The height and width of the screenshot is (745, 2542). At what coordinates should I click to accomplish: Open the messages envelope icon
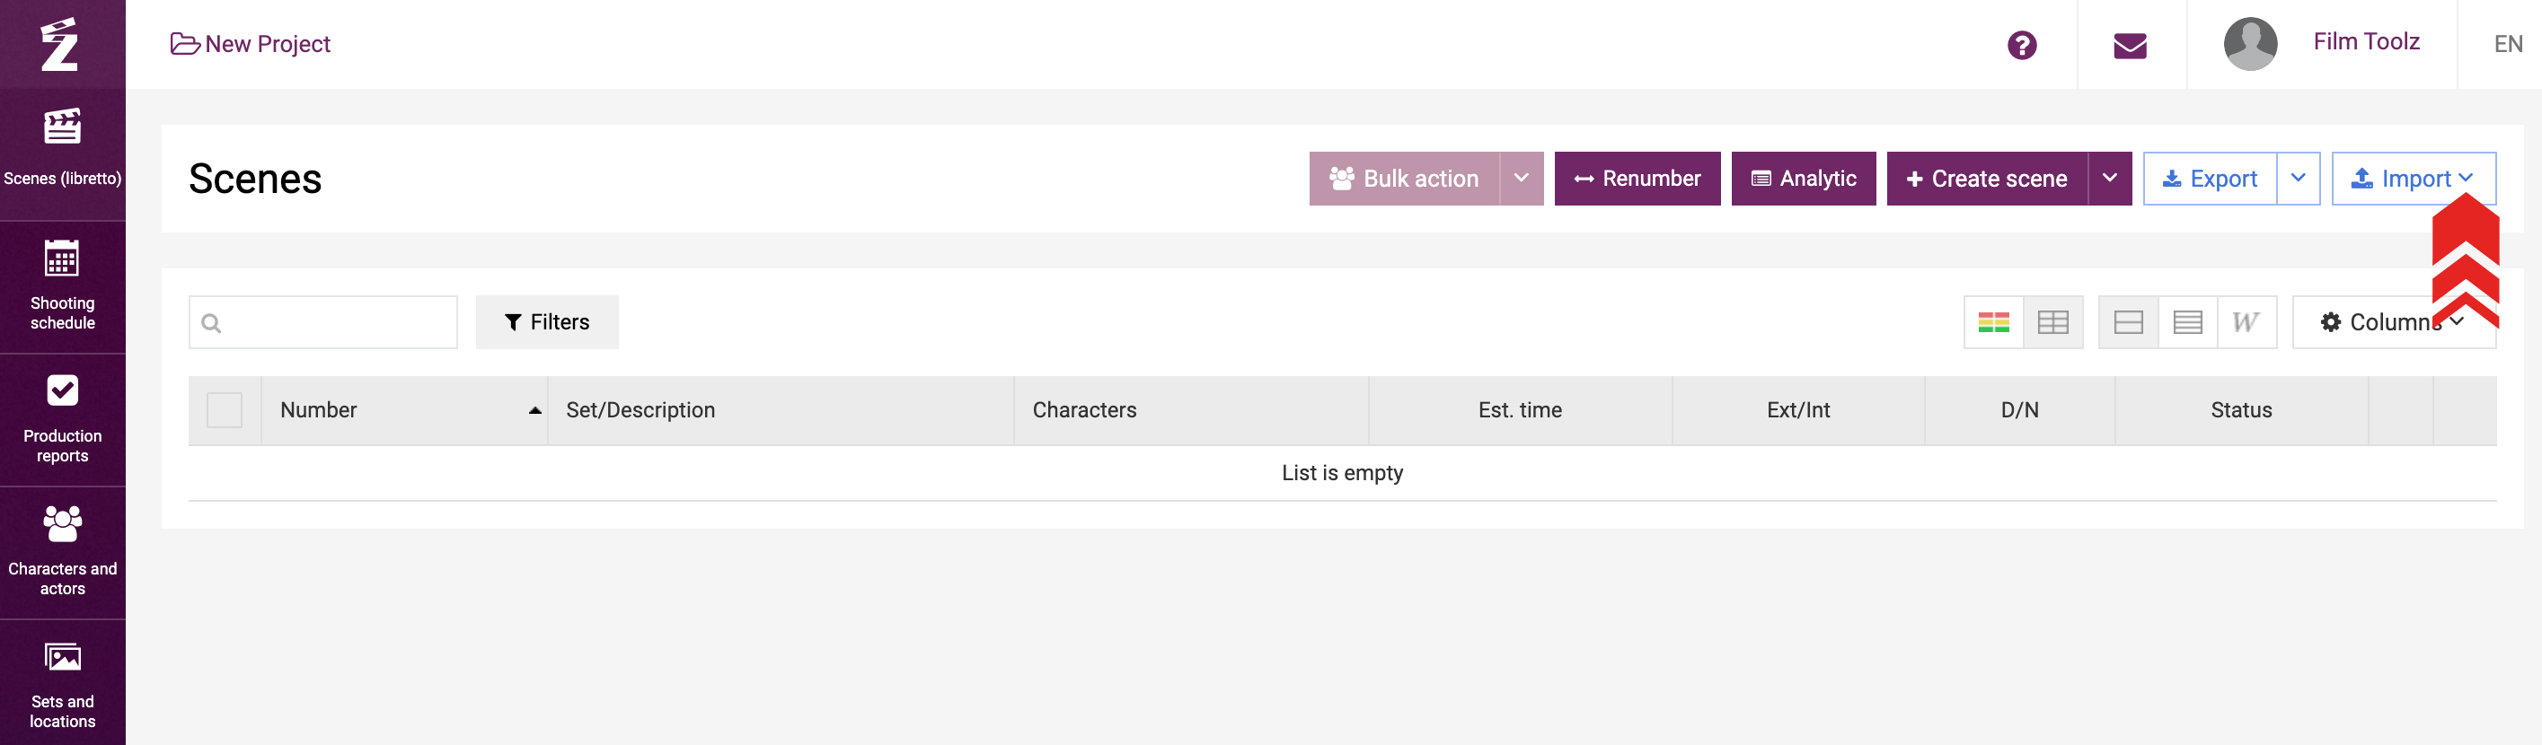(2130, 46)
